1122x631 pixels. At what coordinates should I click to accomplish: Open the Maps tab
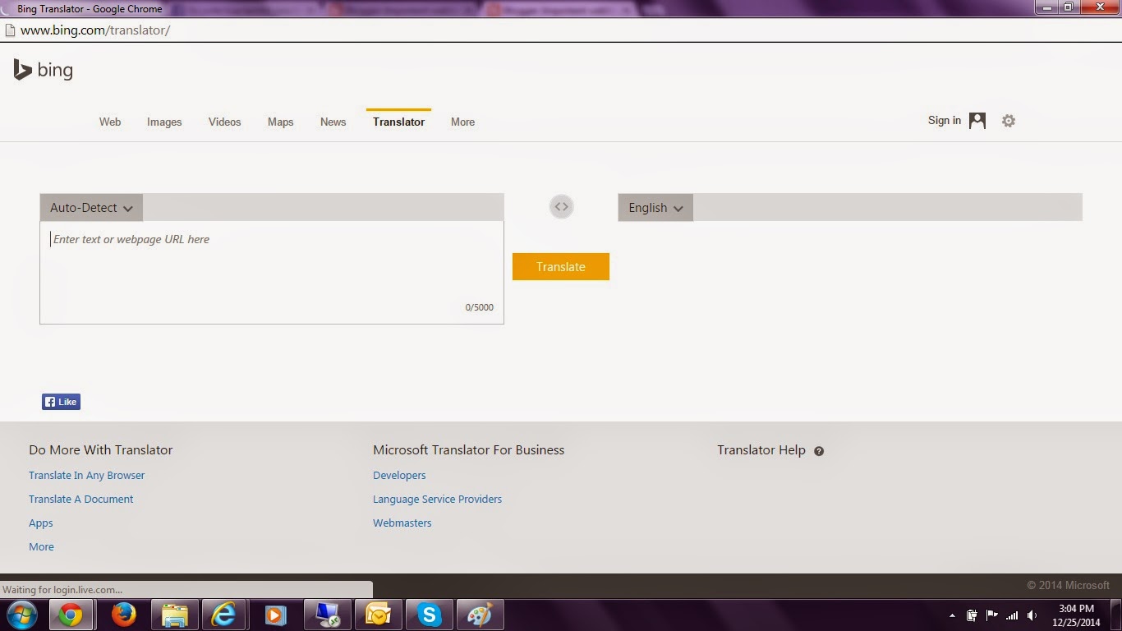(x=281, y=122)
